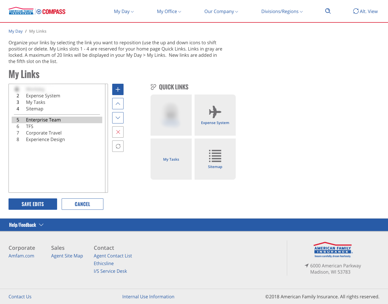Viewport: 388px width, 304px height.
Task: Reset list with the refresh icon button
Action: (x=118, y=146)
